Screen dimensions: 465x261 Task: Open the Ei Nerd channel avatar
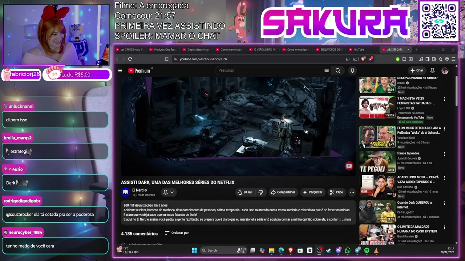click(x=125, y=192)
